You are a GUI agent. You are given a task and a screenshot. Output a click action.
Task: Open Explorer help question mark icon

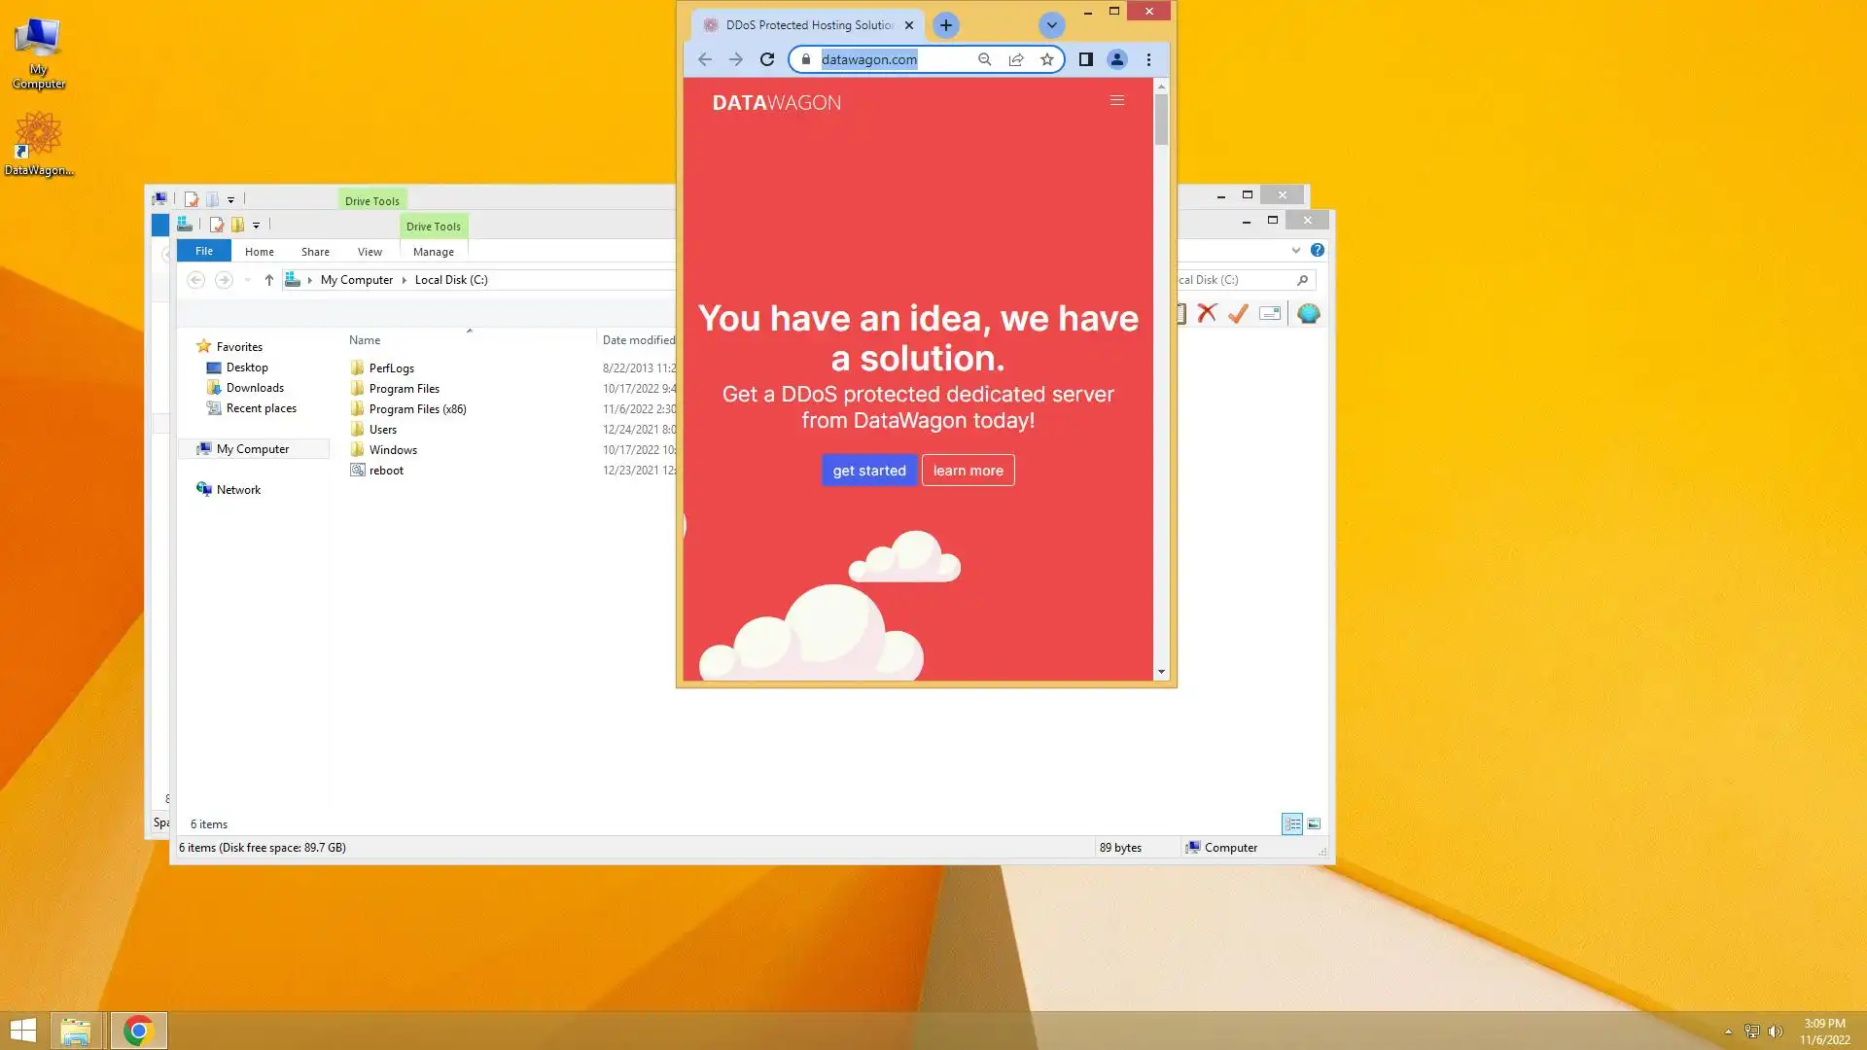(1318, 250)
